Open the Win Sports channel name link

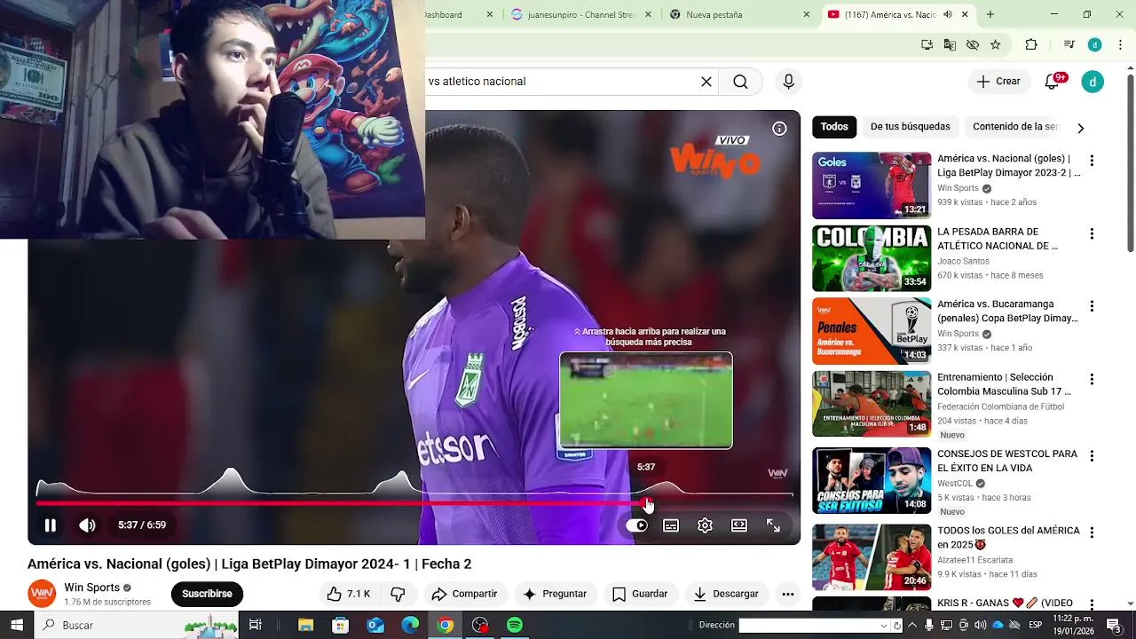click(91, 588)
